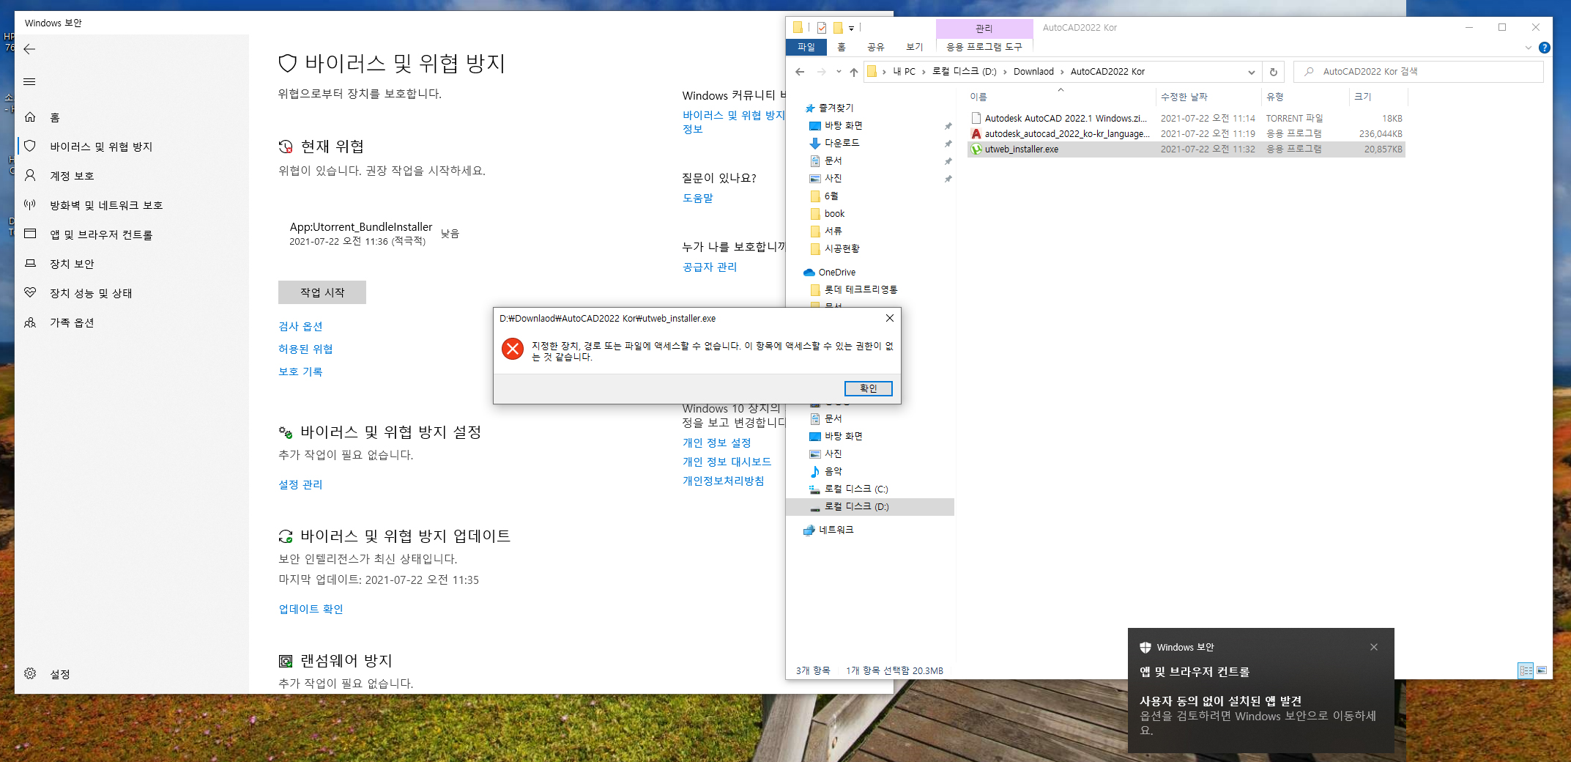Open the 허용된 위협 link
Image resolution: width=1571 pixels, height=762 pixels.
pyautogui.click(x=305, y=349)
